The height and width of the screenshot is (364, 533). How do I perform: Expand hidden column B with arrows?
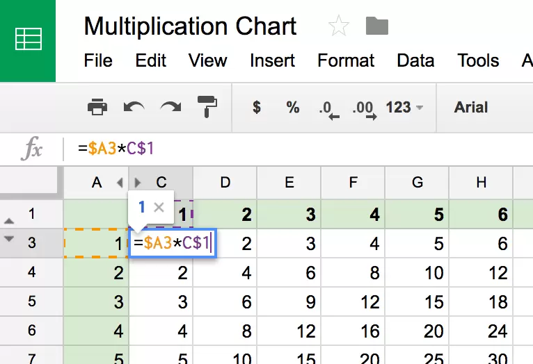point(128,183)
